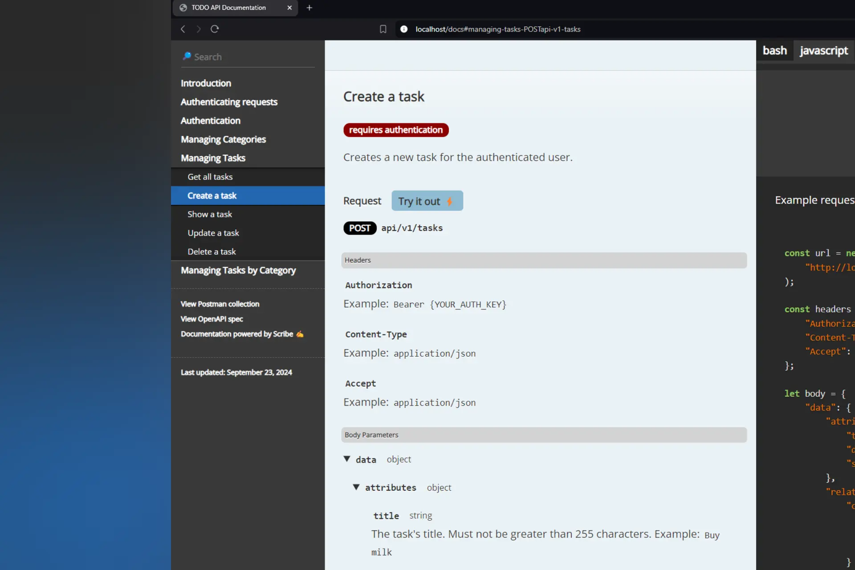
Task: Click the bookmark icon in the address bar
Action: 383,29
